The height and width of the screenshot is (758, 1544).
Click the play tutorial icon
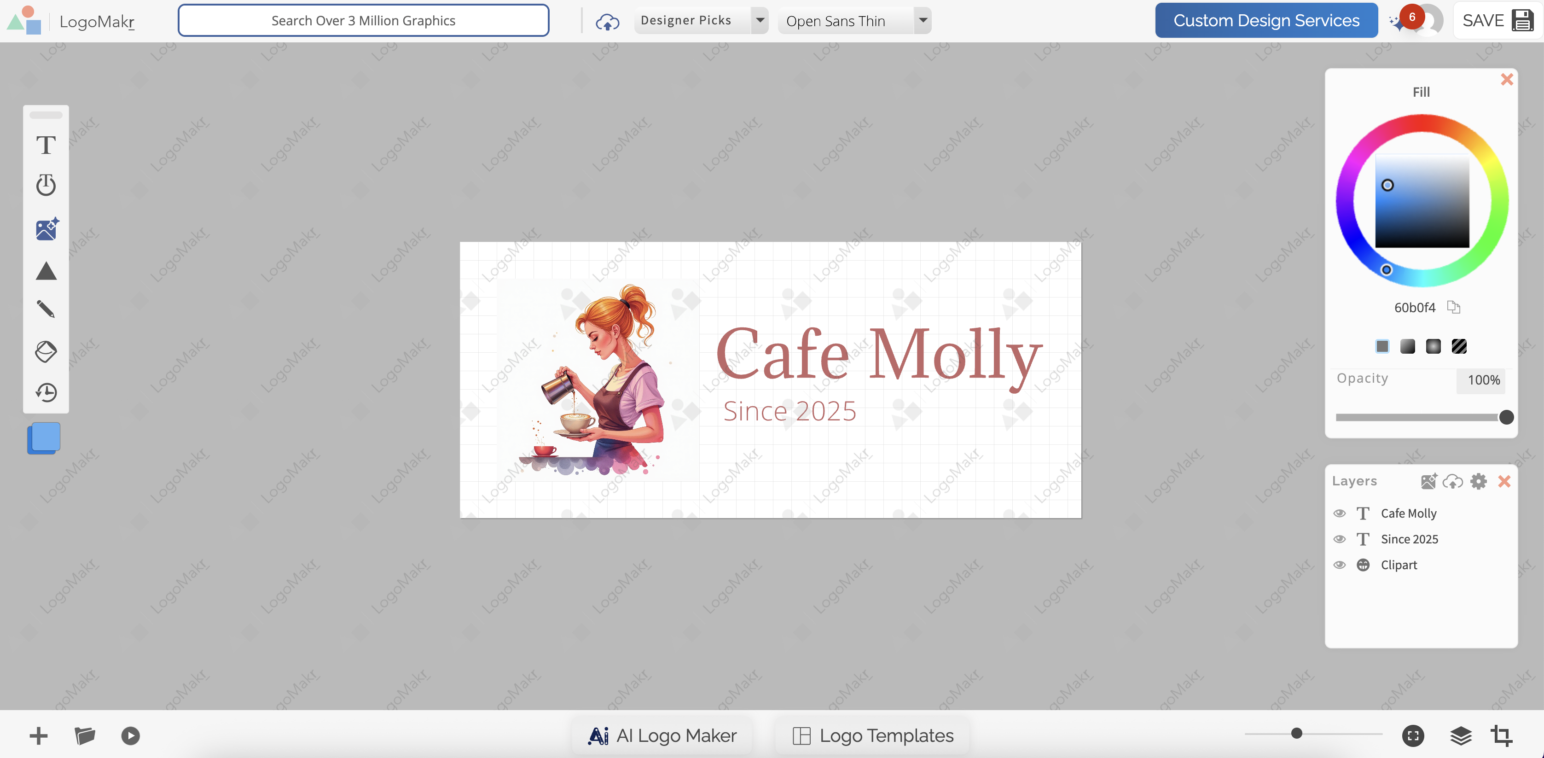coord(130,735)
